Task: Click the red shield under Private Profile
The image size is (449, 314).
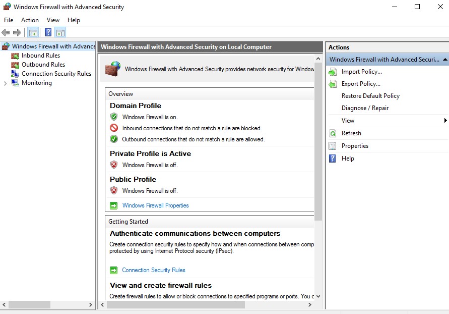Action: pos(114,165)
